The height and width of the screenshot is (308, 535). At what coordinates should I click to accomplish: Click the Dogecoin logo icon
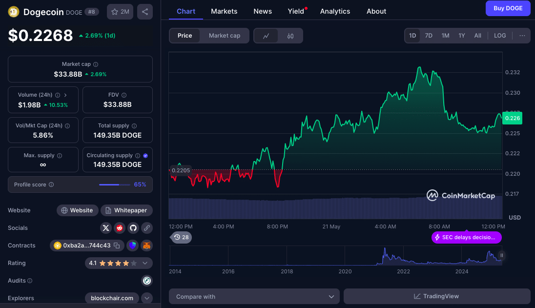14,12
